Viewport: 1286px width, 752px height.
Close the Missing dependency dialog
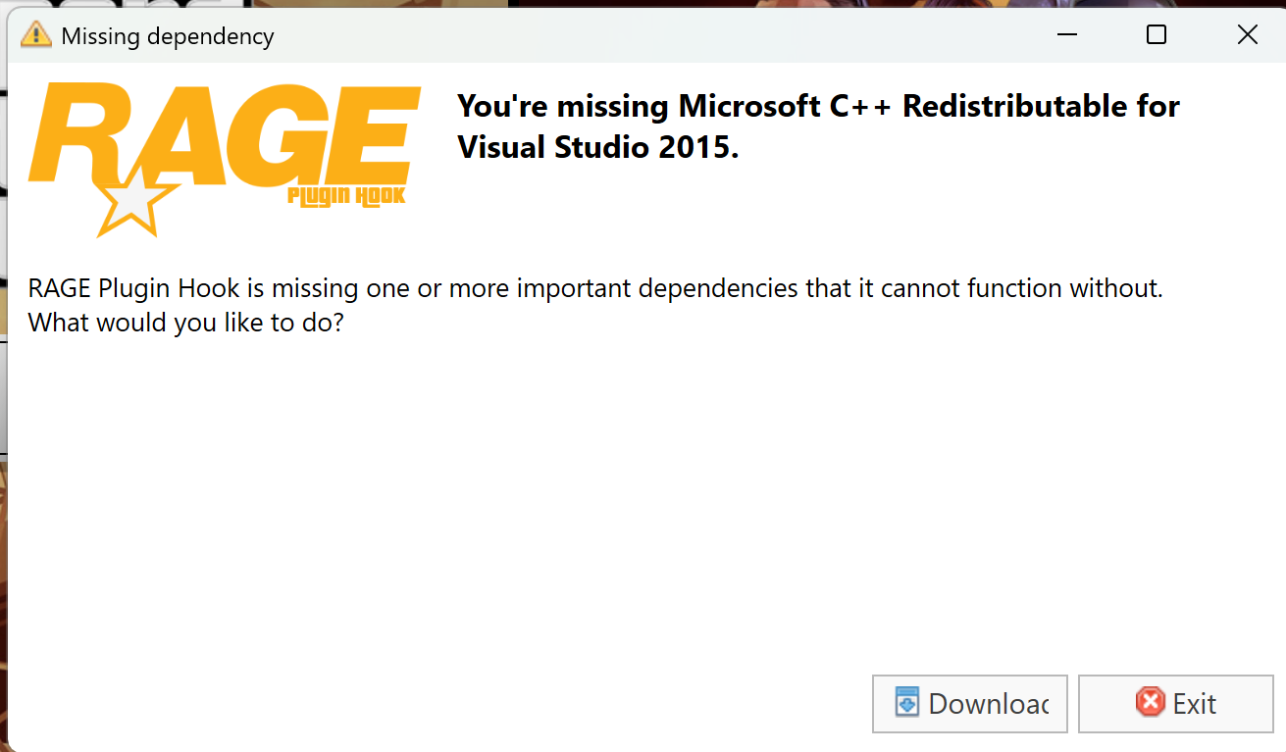(1247, 35)
